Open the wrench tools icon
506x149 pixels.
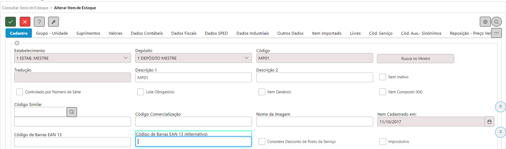[54, 22]
